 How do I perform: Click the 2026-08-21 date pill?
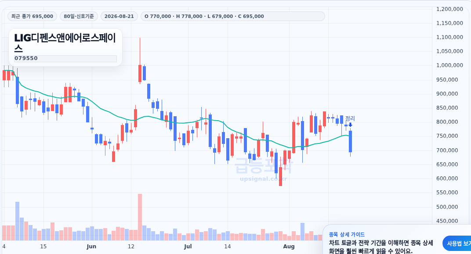119,16
